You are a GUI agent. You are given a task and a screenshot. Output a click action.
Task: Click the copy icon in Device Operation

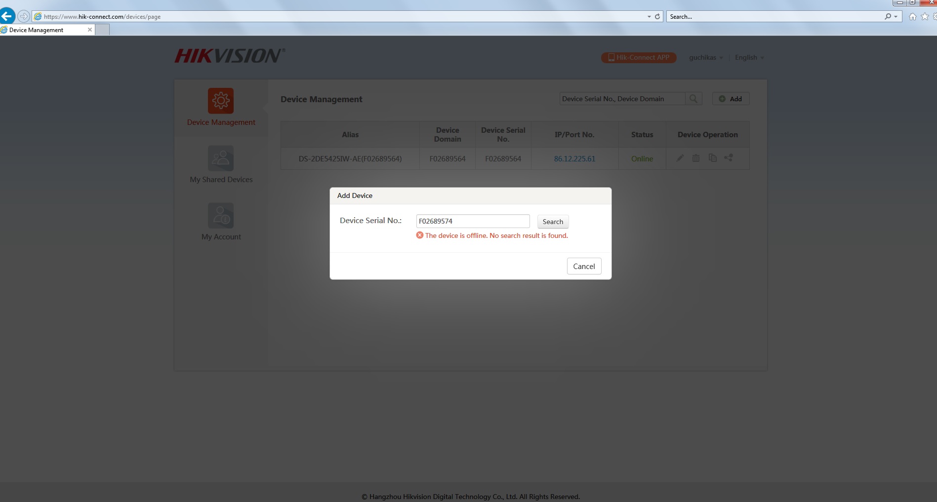point(712,158)
